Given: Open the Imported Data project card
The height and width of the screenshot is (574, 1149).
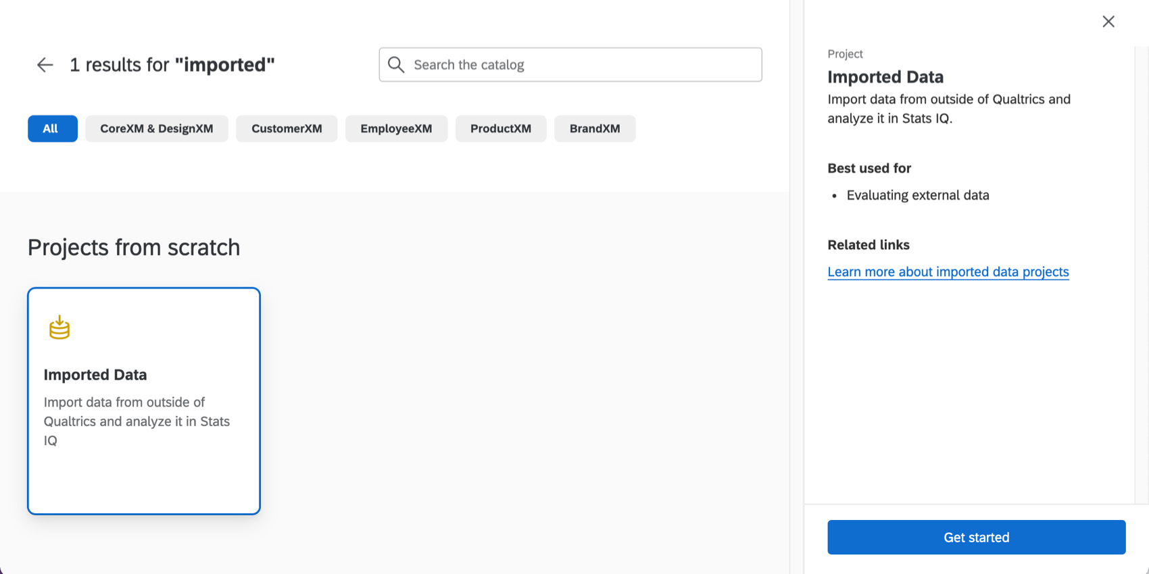Looking at the screenshot, I should (x=144, y=401).
